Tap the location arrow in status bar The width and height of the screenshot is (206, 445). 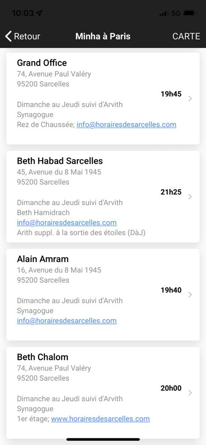(40, 13)
